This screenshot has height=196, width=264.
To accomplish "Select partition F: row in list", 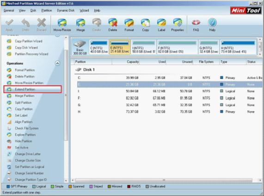I will (x=170, y=98).
